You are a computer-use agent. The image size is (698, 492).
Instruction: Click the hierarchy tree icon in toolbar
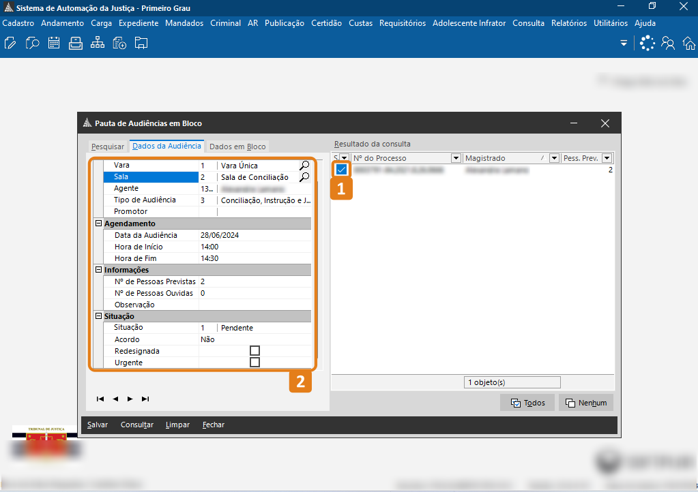click(x=98, y=44)
